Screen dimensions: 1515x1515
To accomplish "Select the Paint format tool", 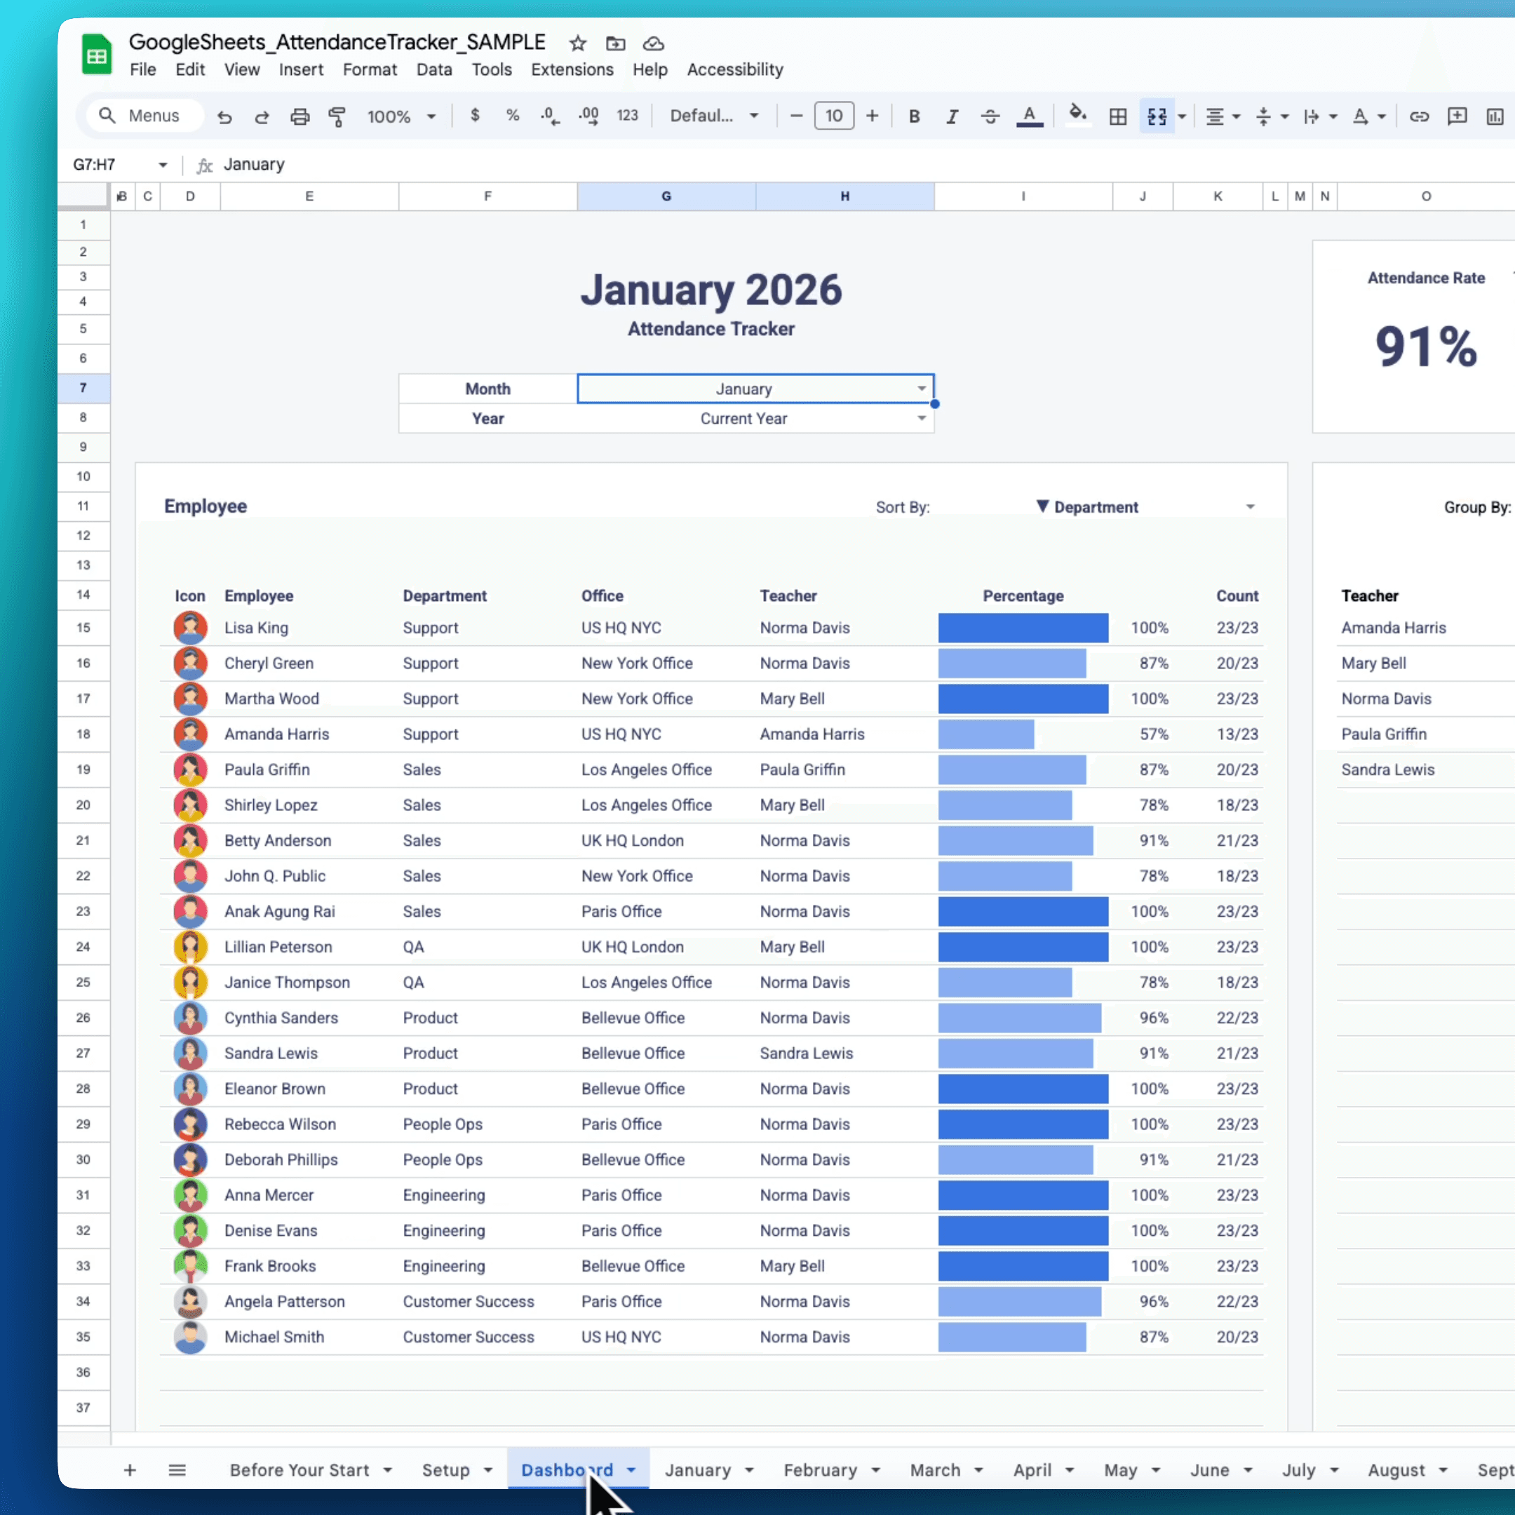I will [x=337, y=116].
